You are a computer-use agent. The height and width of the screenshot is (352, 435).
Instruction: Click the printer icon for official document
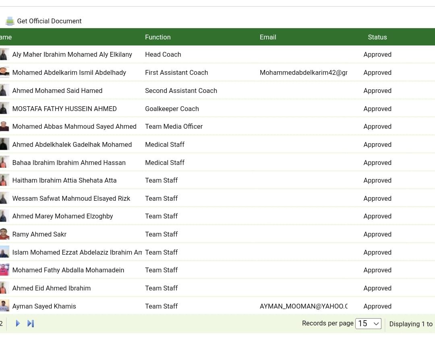(x=10, y=21)
